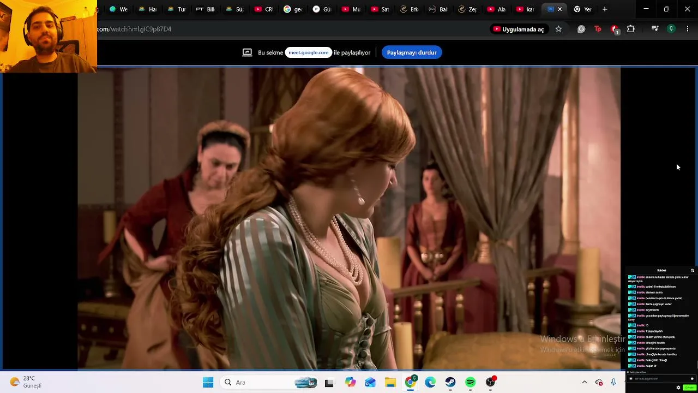Click the Paylaşmayı durdur button
Image resolution: width=698 pixels, height=393 pixels.
tap(412, 52)
